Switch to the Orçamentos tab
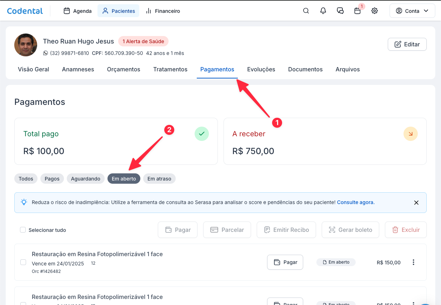441x305 pixels. (124, 69)
